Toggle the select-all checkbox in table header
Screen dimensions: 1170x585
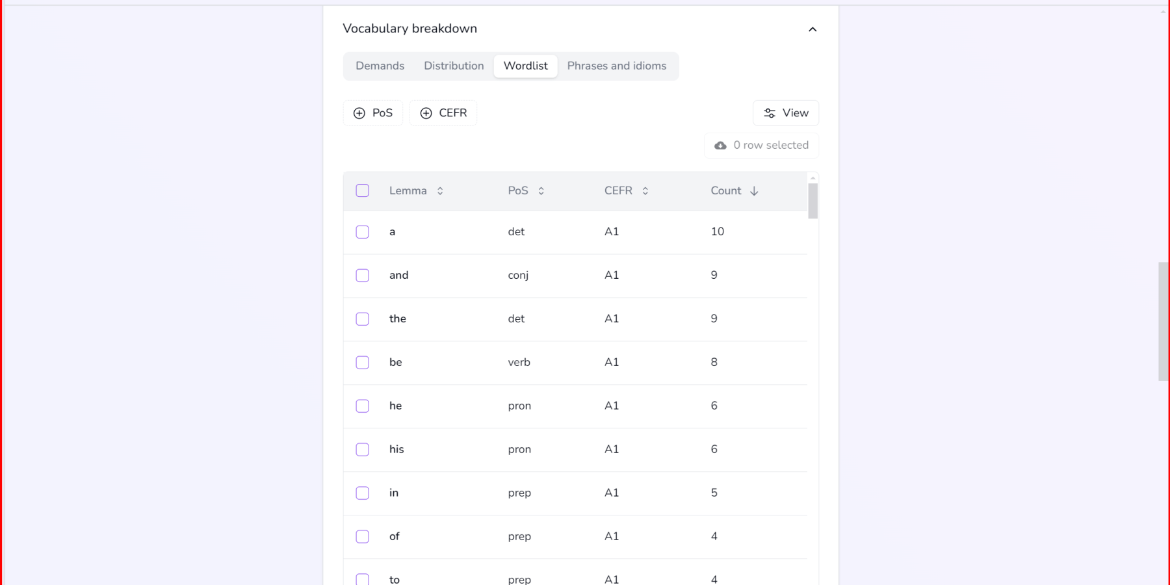362,190
